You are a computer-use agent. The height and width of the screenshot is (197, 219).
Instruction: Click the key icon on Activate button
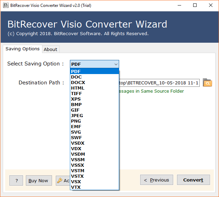(60, 180)
